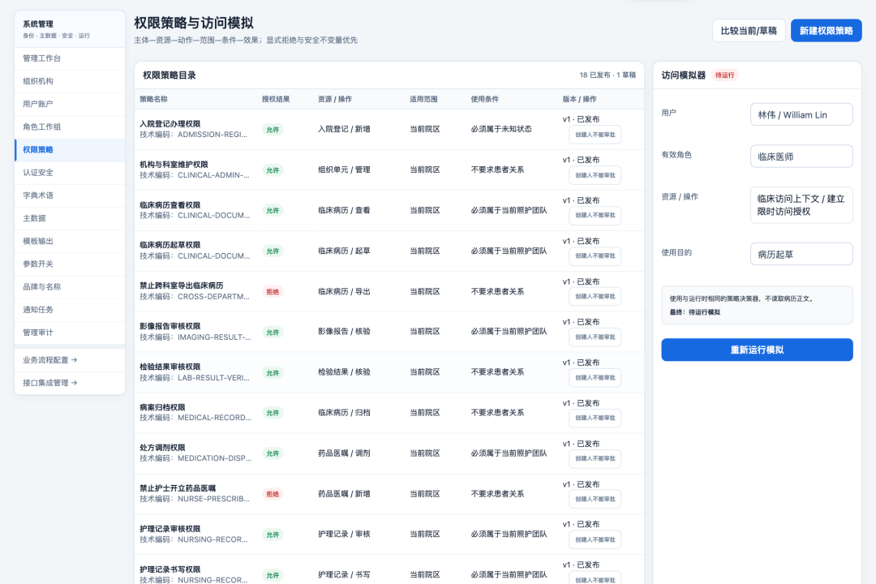Image resolution: width=876 pixels, height=584 pixels.
Task: Select 通知任务 menu item
Action: point(70,310)
